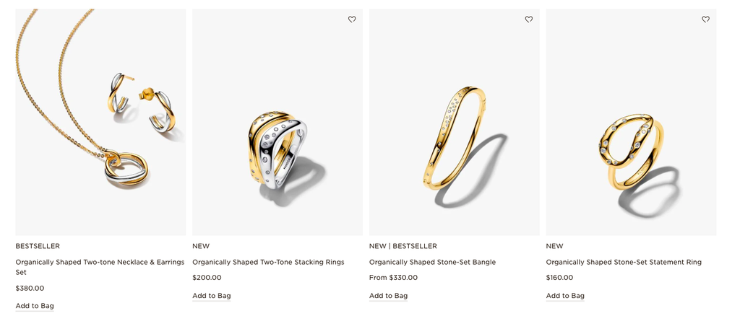View the gold statement ring product image

click(x=631, y=122)
